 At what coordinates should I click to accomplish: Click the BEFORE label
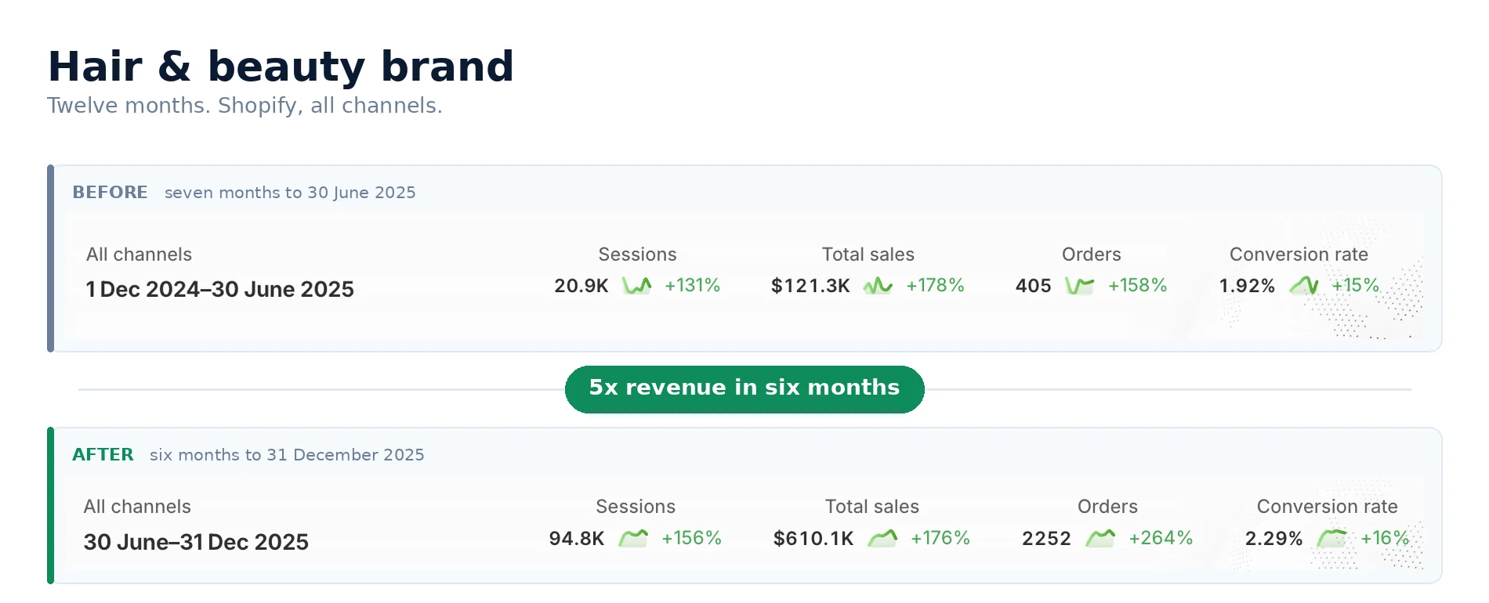point(110,193)
